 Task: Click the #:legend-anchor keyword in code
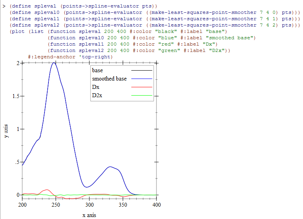[x=52, y=57]
